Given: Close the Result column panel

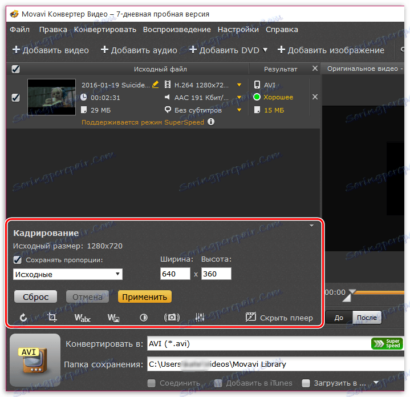Looking at the screenshot, I should pyautogui.click(x=315, y=69).
